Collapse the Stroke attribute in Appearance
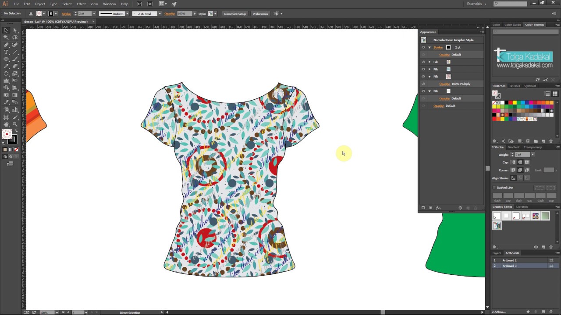Screen dimensions: 561x315 430,47
